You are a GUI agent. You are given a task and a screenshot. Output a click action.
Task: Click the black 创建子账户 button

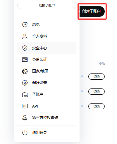(x=92, y=11)
